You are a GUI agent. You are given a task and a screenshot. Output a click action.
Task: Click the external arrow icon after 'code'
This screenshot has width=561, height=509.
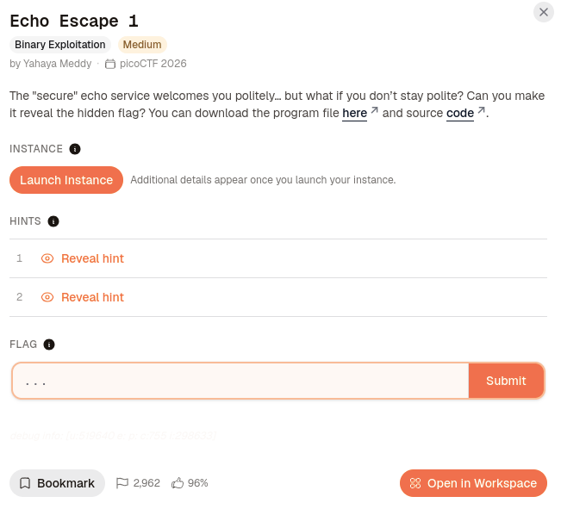481,110
